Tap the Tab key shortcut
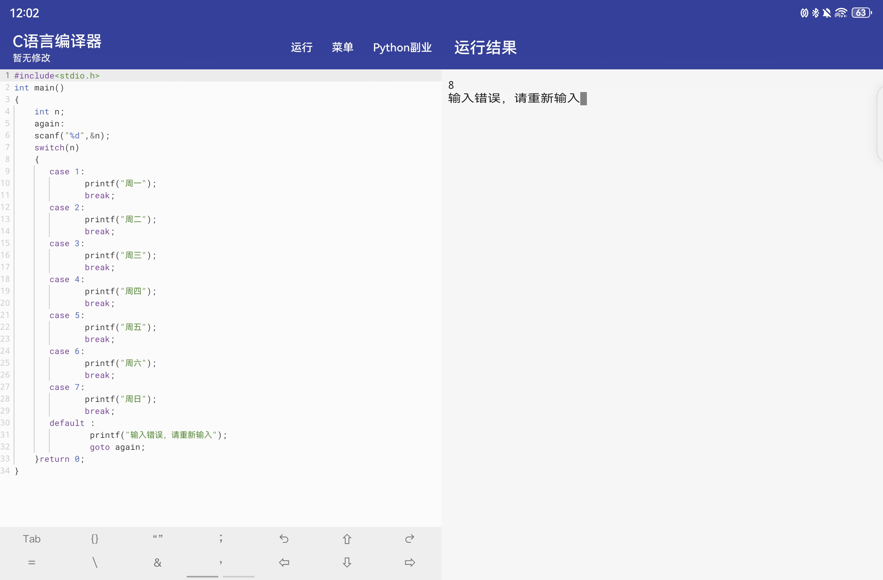 pyautogui.click(x=32, y=539)
